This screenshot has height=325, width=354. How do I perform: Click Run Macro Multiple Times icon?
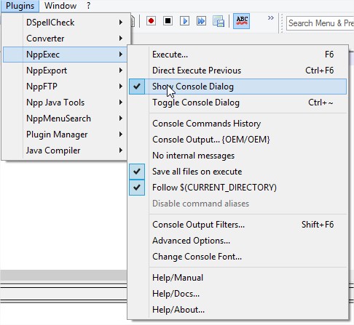201,21
